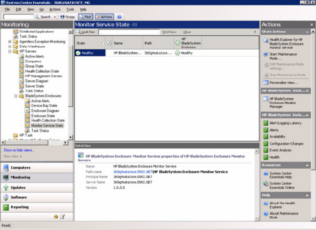Start Maintenance Mode from Actions pane
The image size is (316, 230).
click(x=283, y=56)
